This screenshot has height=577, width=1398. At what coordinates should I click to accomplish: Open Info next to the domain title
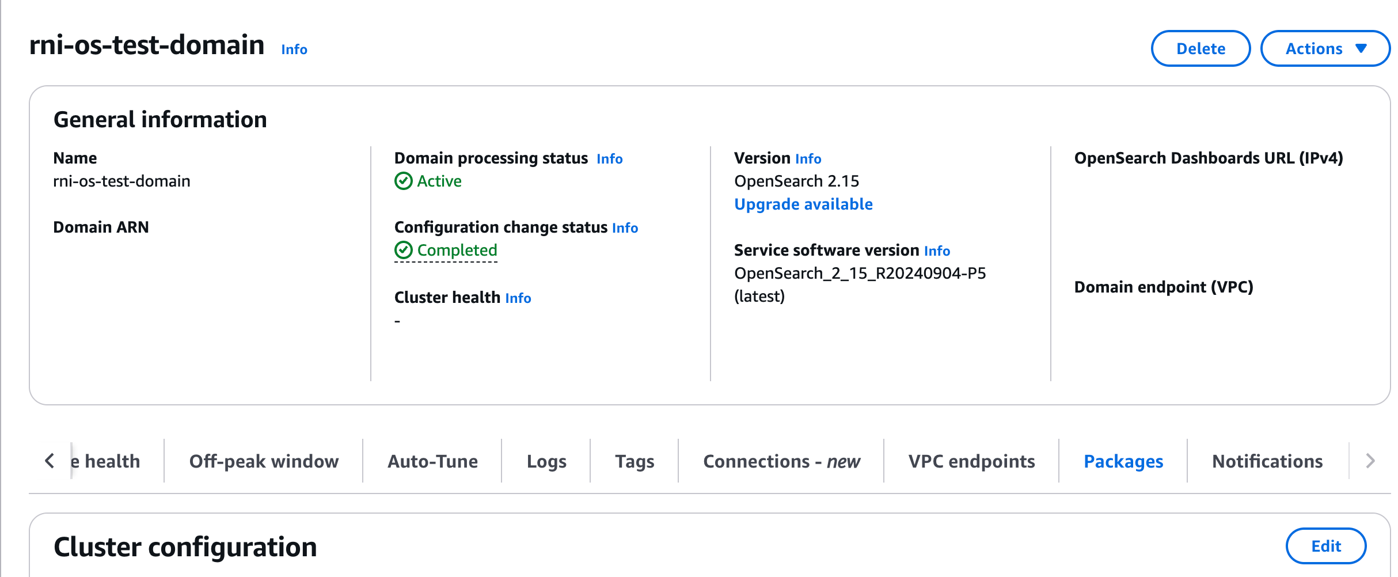pyautogui.click(x=294, y=50)
